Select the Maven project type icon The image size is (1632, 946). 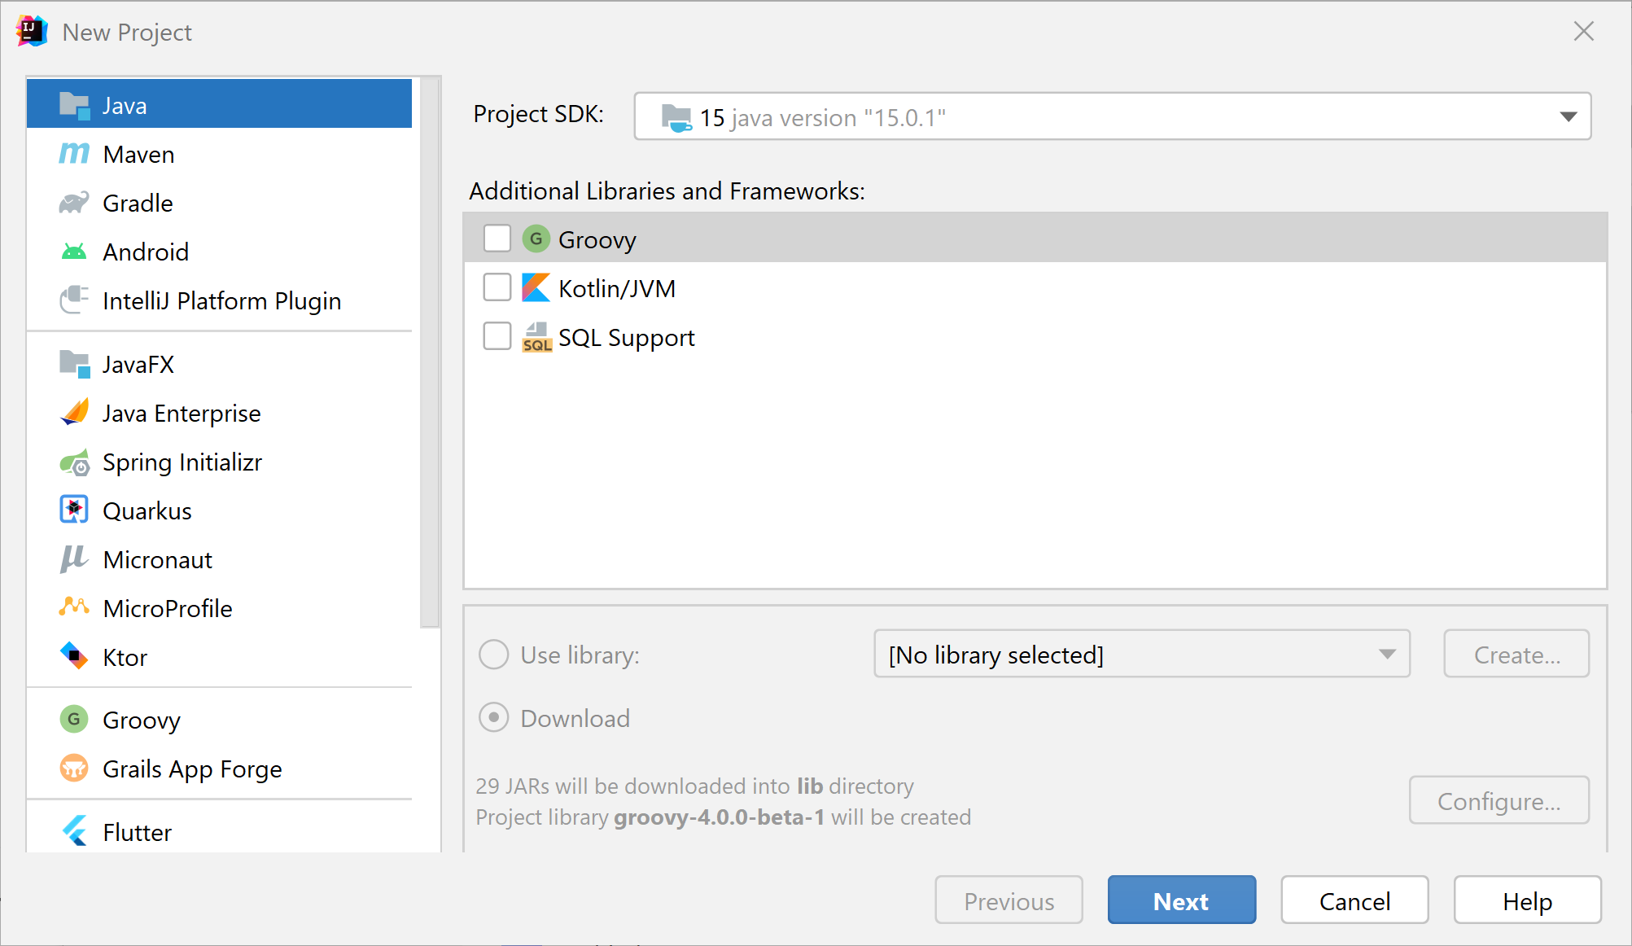(74, 154)
